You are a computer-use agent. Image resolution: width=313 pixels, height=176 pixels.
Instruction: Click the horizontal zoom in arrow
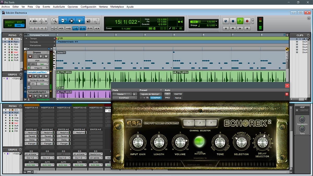(x=46, y=21)
